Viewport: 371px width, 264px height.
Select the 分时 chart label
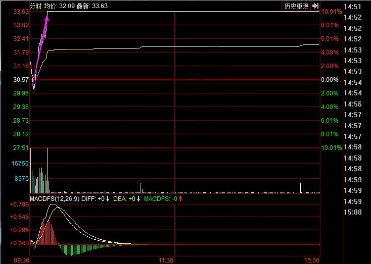coord(35,6)
